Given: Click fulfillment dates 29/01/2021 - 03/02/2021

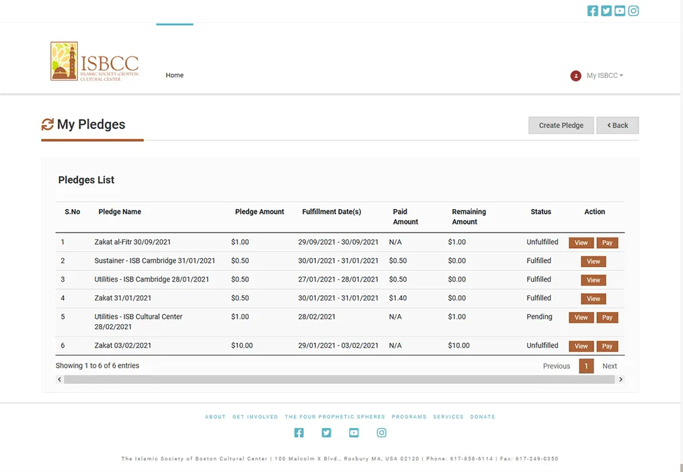Looking at the screenshot, I should [x=338, y=346].
